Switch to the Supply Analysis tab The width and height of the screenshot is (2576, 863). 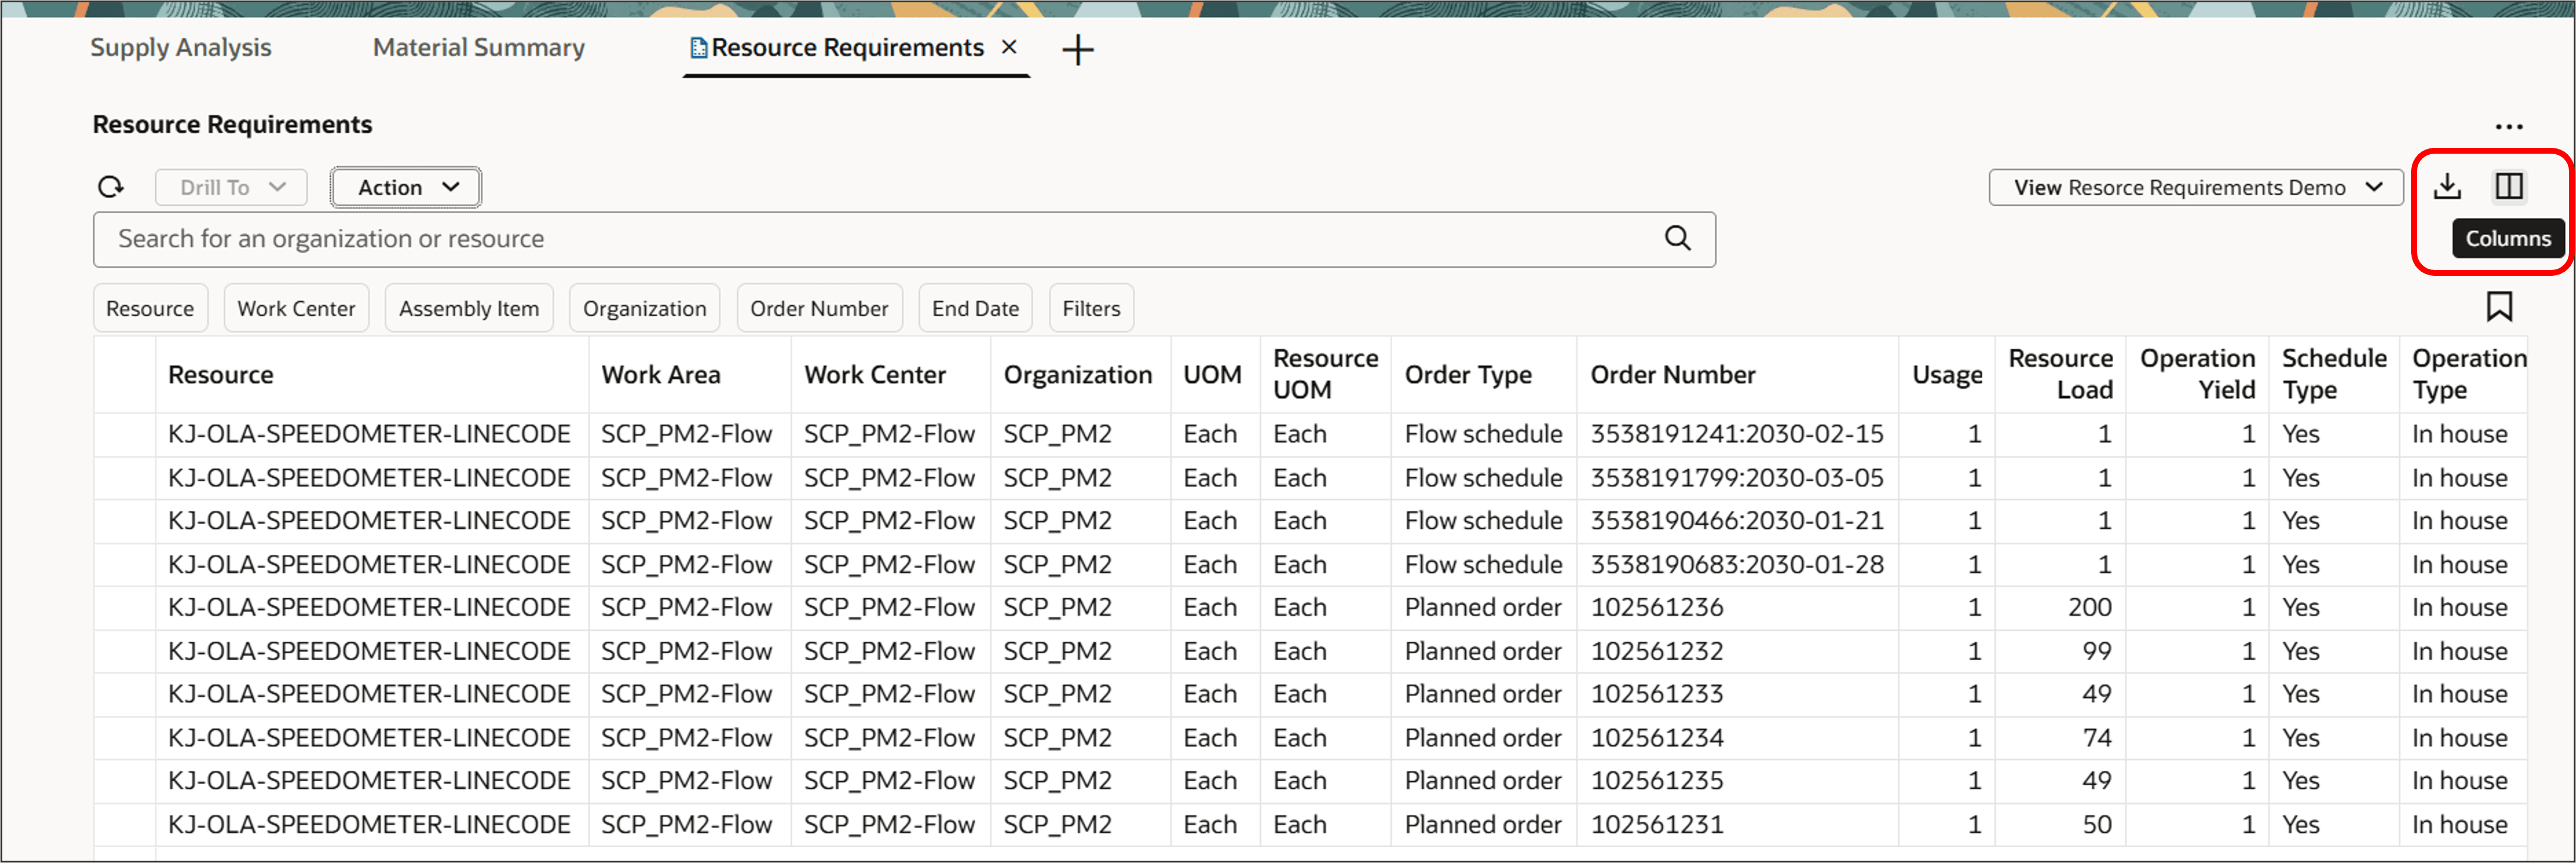(x=180, y=47)
